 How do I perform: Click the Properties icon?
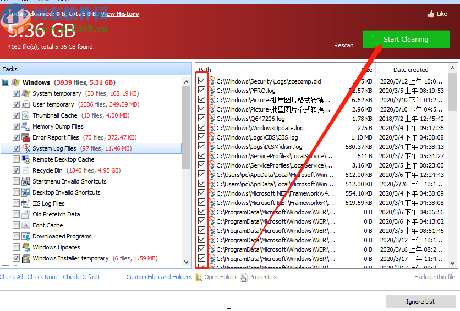pyautogui.click(x=244, y=277)
